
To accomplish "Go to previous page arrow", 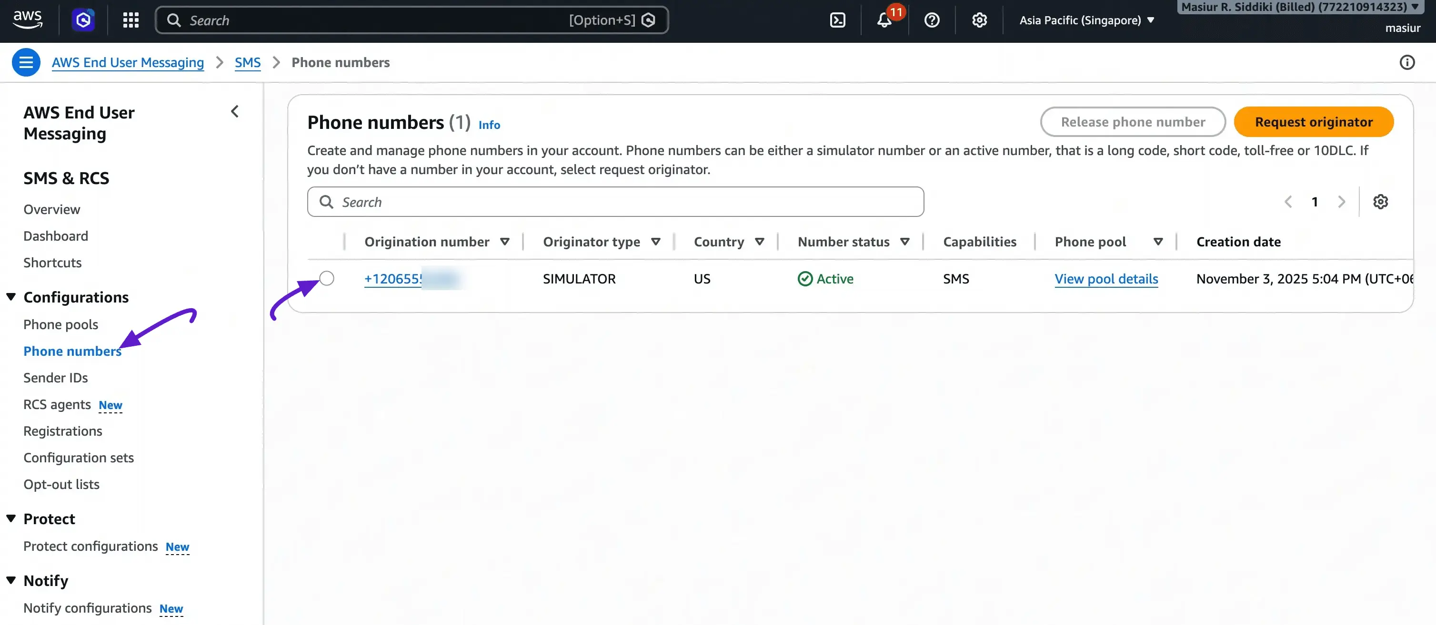I will [1288, 202].
